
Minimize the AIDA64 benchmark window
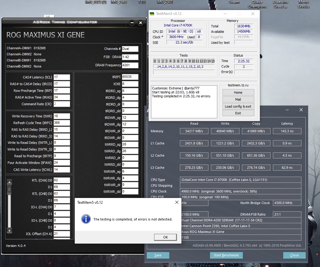tap(287, 110)
